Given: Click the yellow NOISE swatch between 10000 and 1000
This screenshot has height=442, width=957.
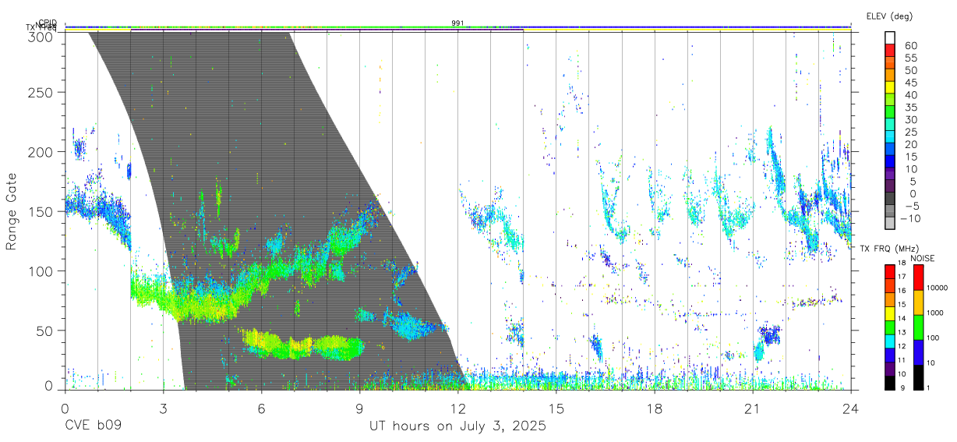Looking at the screenshot, I should pyautogui.click(x=917, y=302).
